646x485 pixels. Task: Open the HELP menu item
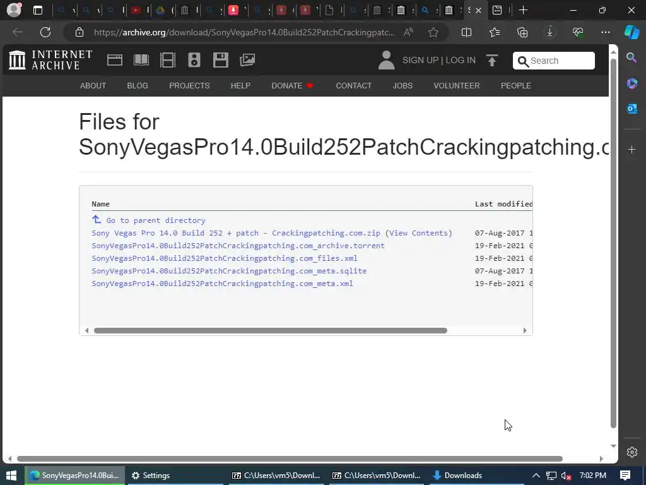pyautogui.click(x=240, y=86)
